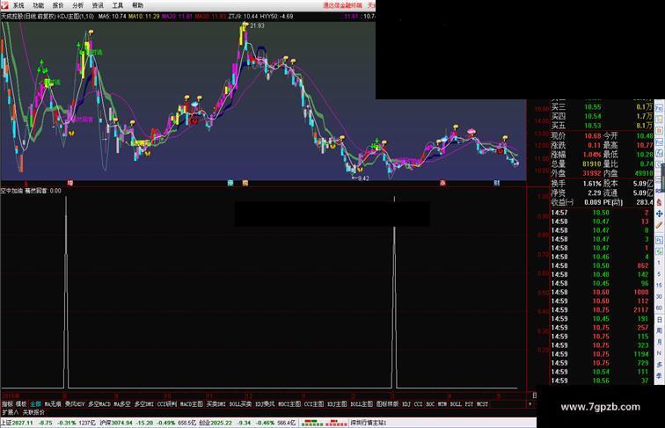Click 深圳行情主站1 server status

368,423
